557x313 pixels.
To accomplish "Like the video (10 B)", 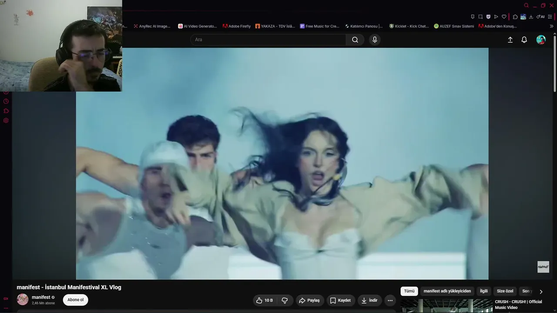I will (265, 300).
